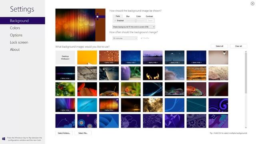This screenshot has width=256, height=144.
Task: Click the scrollbar down arrow of the image grid
Action: (246, 127)
